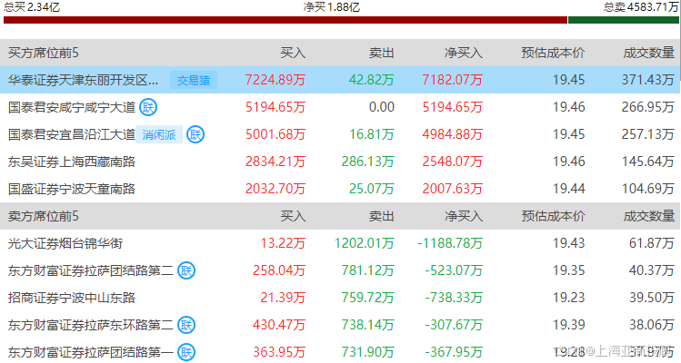Open seat 东方财富证券拉萨东环路第二

click(x=90, y=325)
